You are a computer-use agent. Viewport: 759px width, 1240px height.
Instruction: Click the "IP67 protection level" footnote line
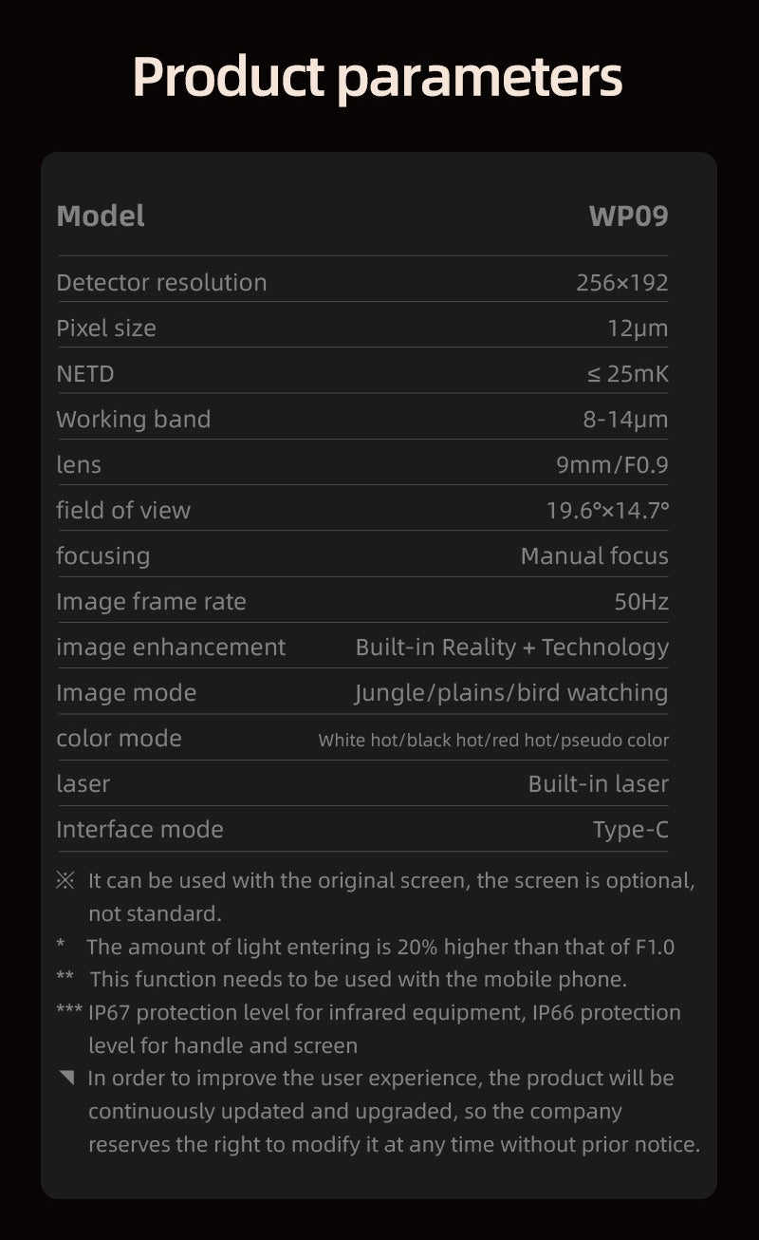coord(384,1012)
